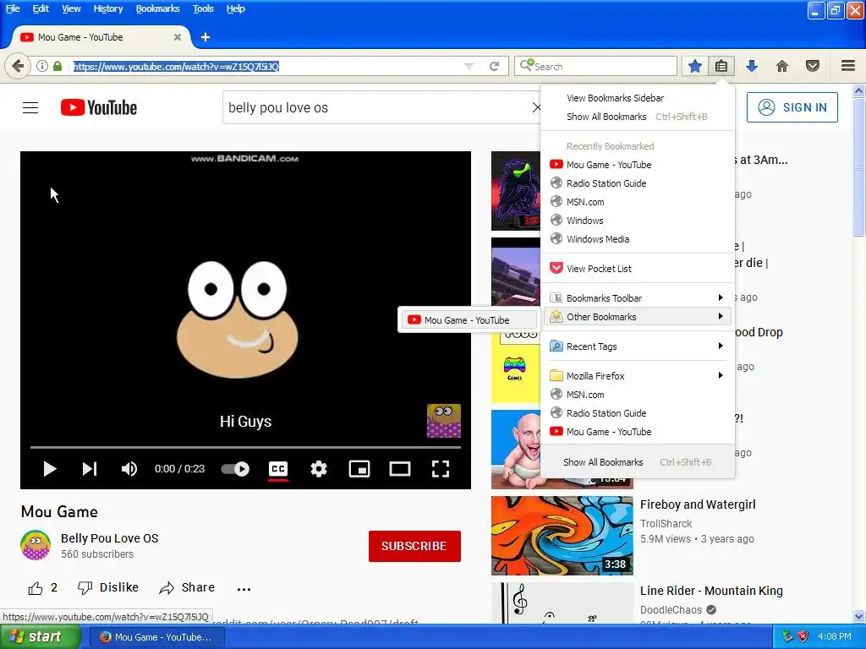Screen dimensions: 866x649
Task: Open Mou Game bookmark in Other Bookmarks flyout
Action: [468, 320]
